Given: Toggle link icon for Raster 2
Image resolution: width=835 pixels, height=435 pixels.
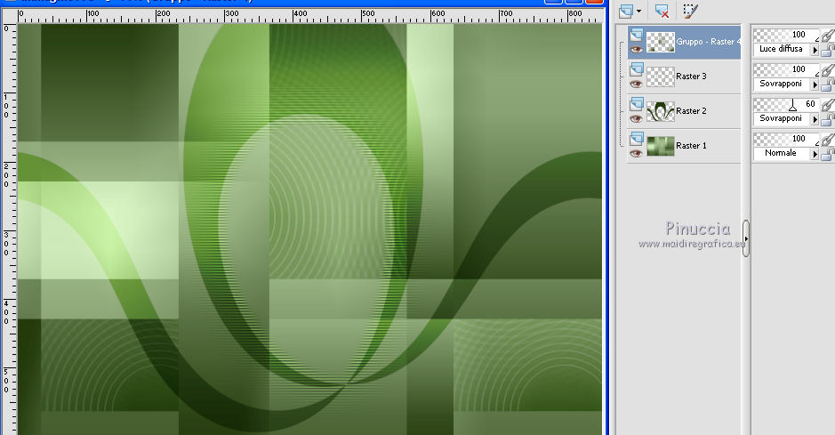Looking at the screenshot, I should 828,104.
